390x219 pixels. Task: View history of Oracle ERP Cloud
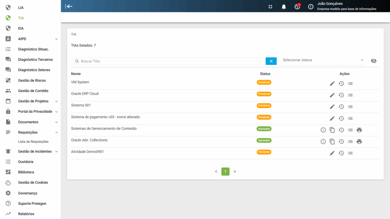[341, 95]
